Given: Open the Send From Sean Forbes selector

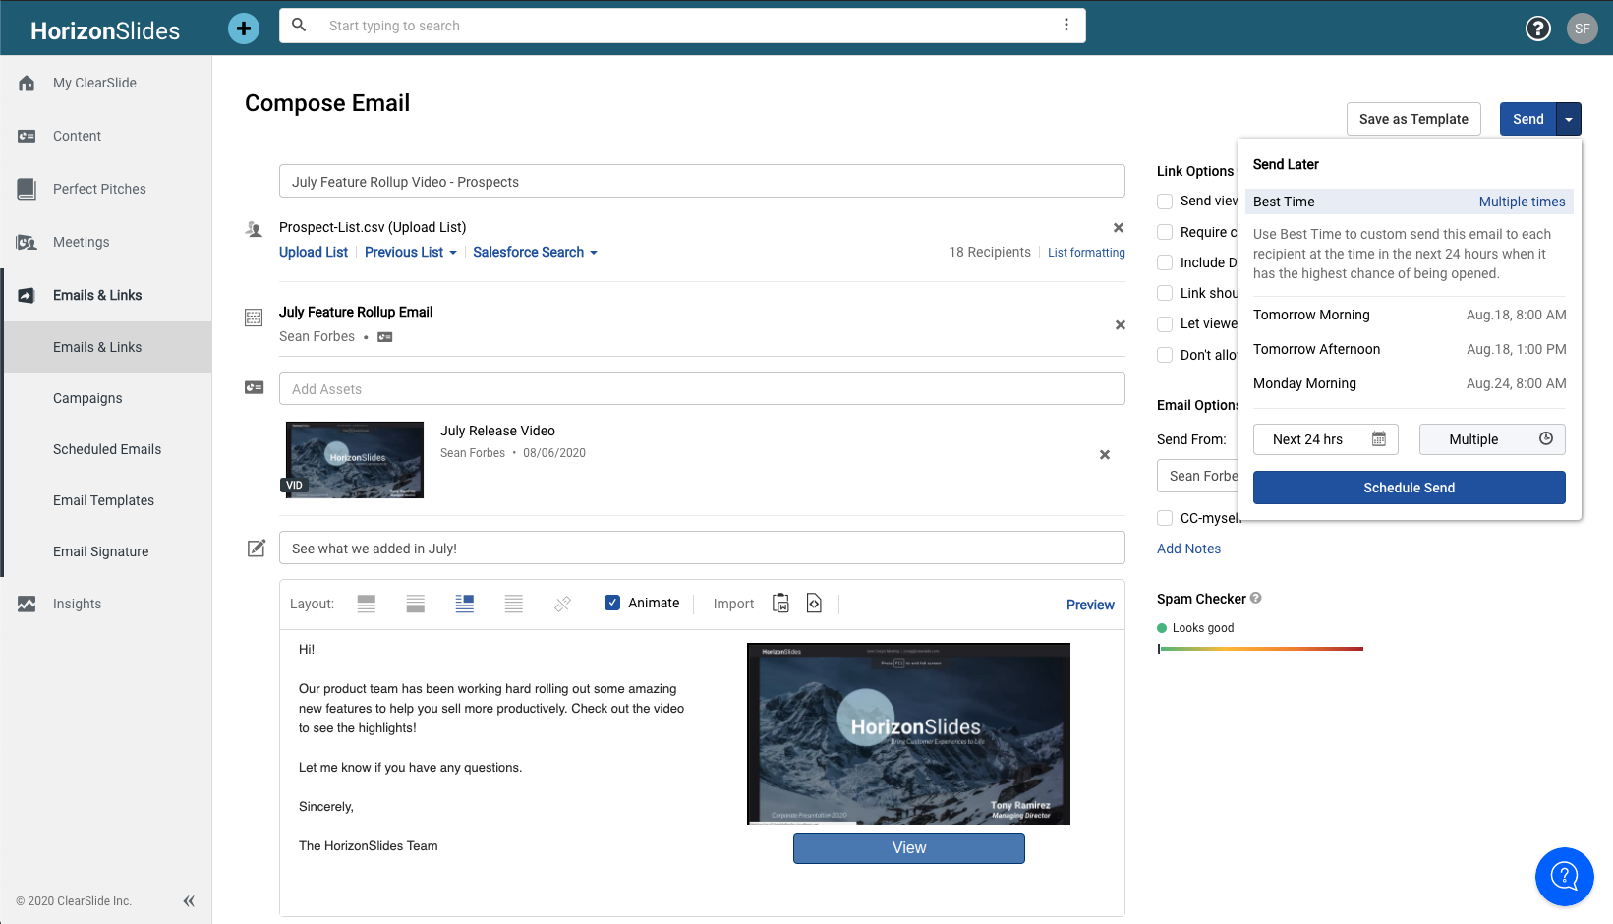Looking at the screenshot, I should tap(1197, 476).
